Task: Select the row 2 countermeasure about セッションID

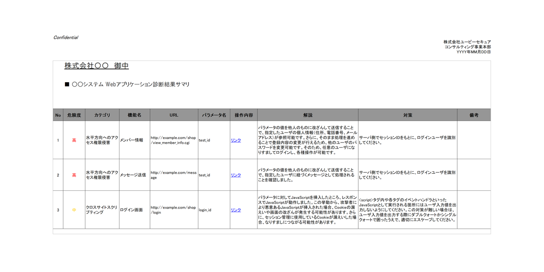Action: (x=407, y=175)
